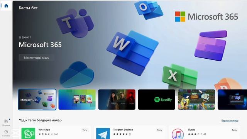
Task: Open the "iTunes" app title
Action: pyautogui.click(x=191, y=130)
